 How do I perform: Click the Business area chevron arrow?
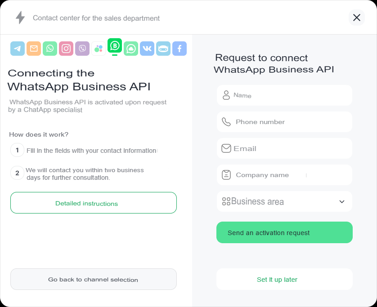tap(342, 202)
